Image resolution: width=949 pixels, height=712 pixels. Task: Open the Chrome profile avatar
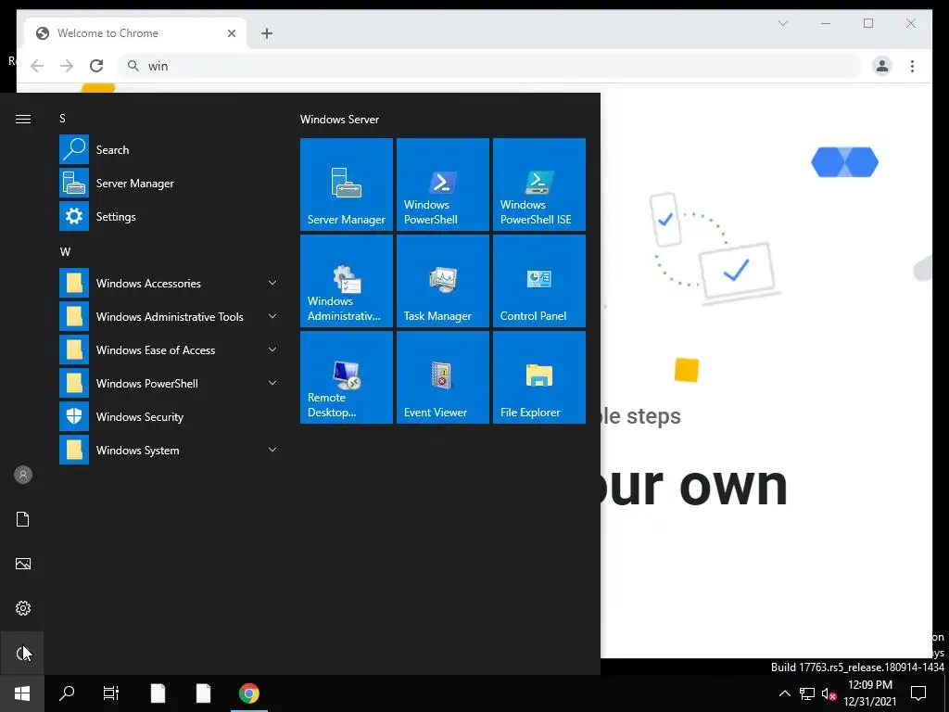pos(882,66)
